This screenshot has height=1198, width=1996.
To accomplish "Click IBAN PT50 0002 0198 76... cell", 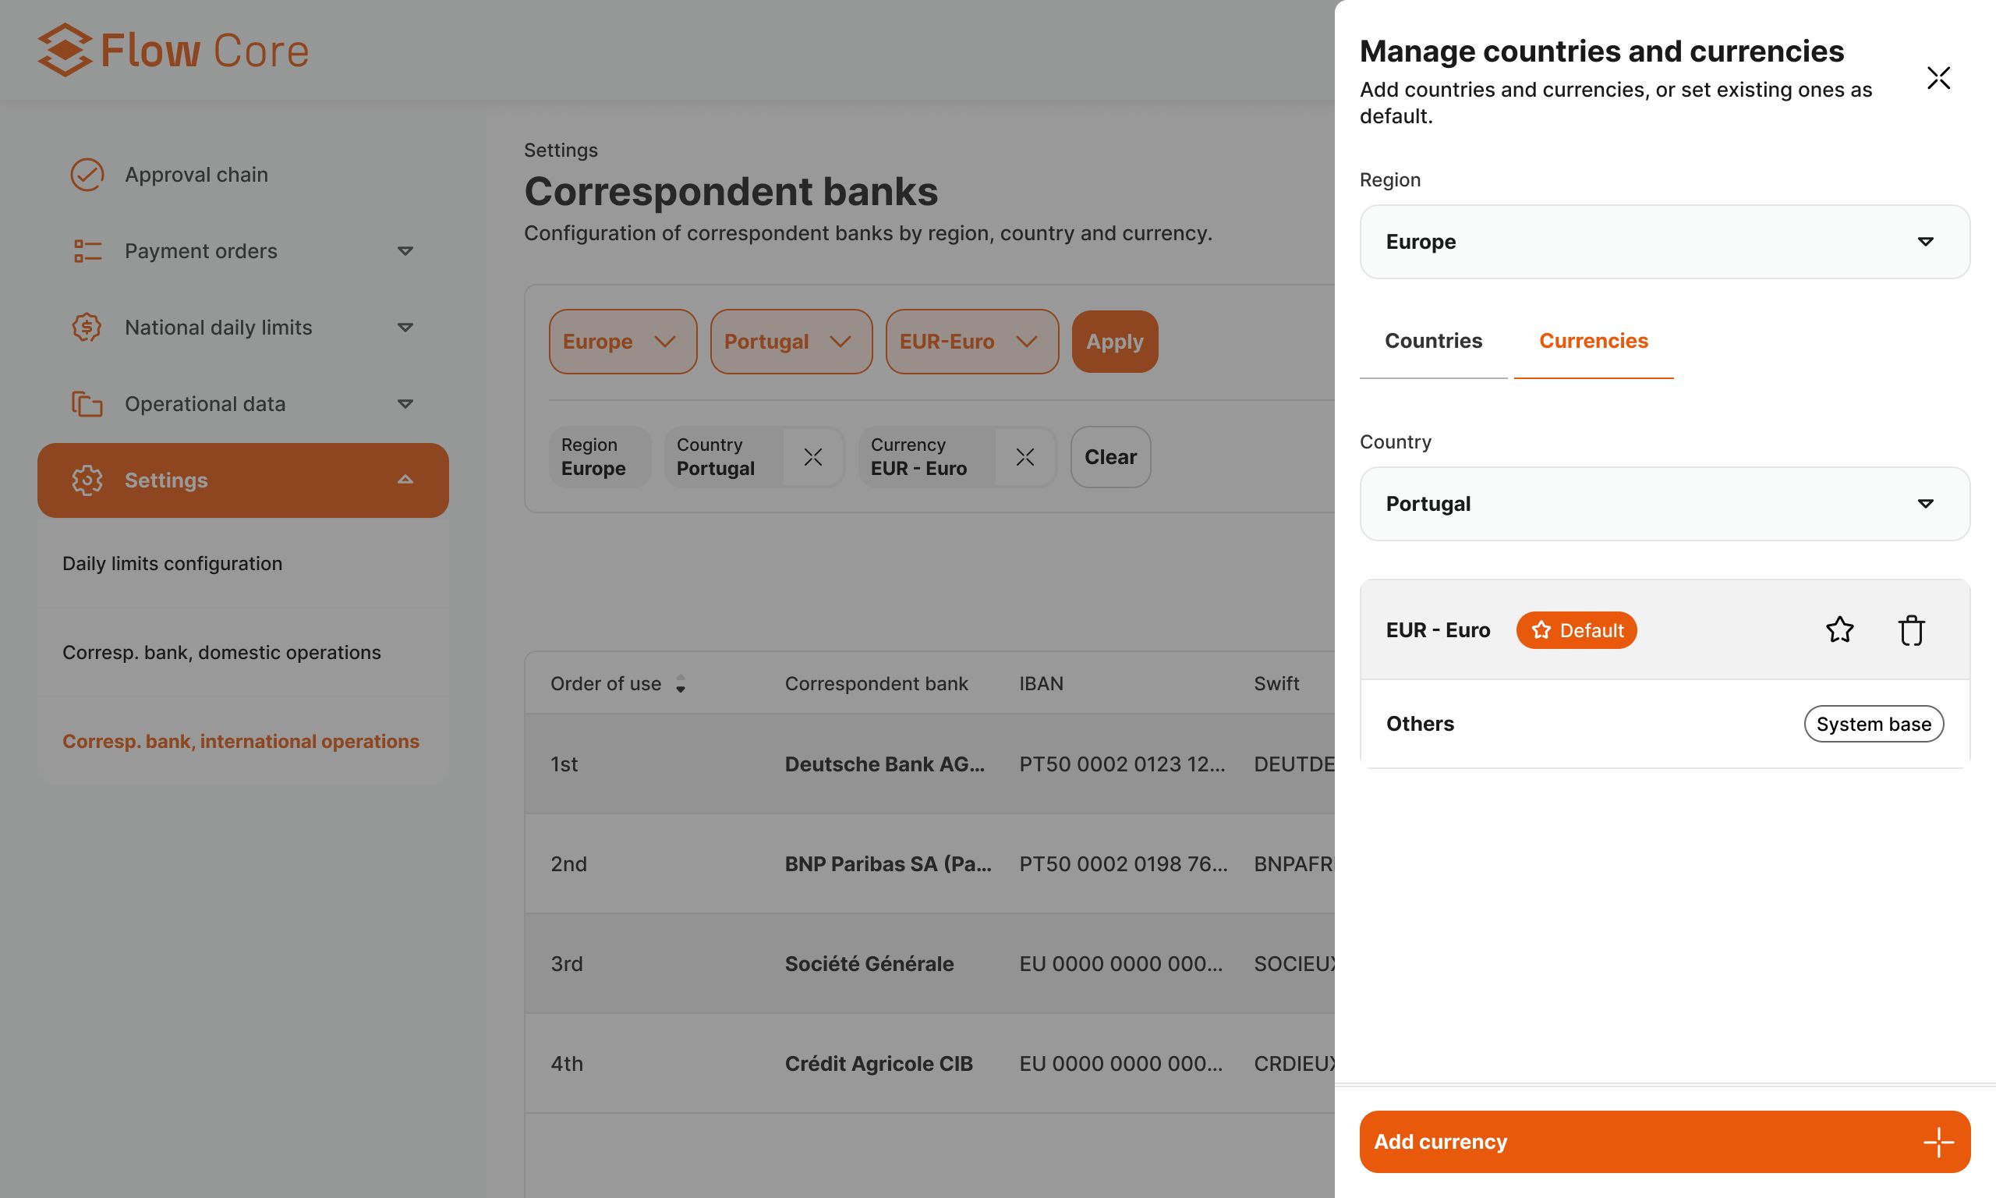I will click(x=1123, y=863).
